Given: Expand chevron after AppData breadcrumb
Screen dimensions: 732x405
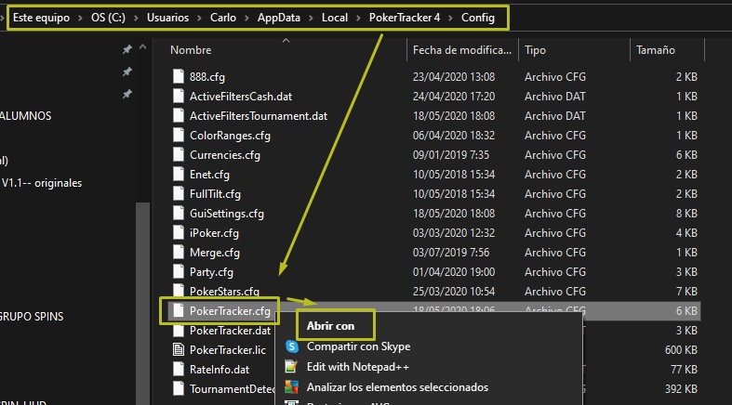Looking at the screenshot, I should click(311, 18).
